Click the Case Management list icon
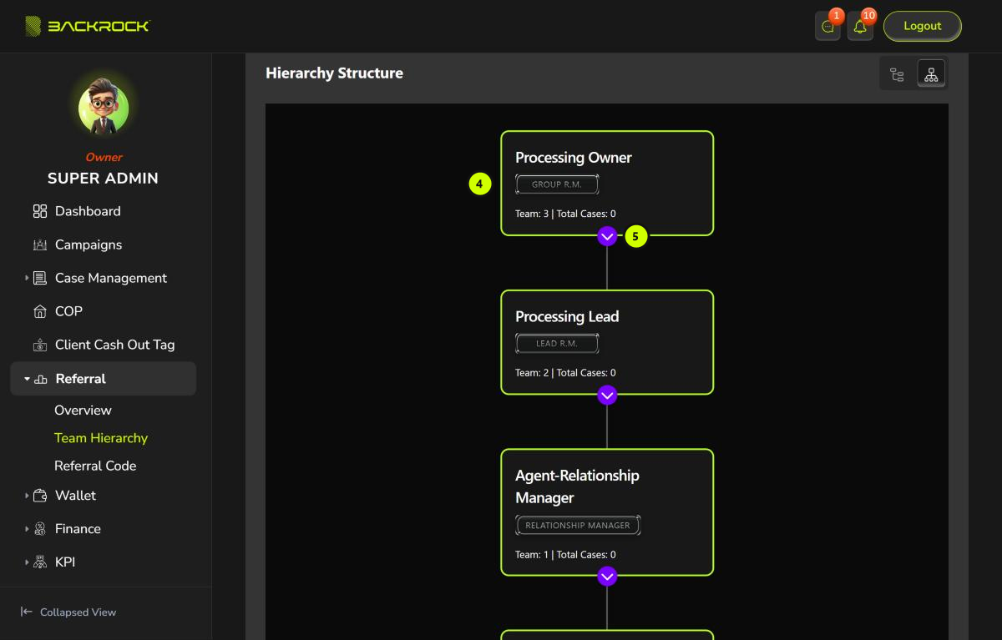1002x640 pixels. (40, 278)
